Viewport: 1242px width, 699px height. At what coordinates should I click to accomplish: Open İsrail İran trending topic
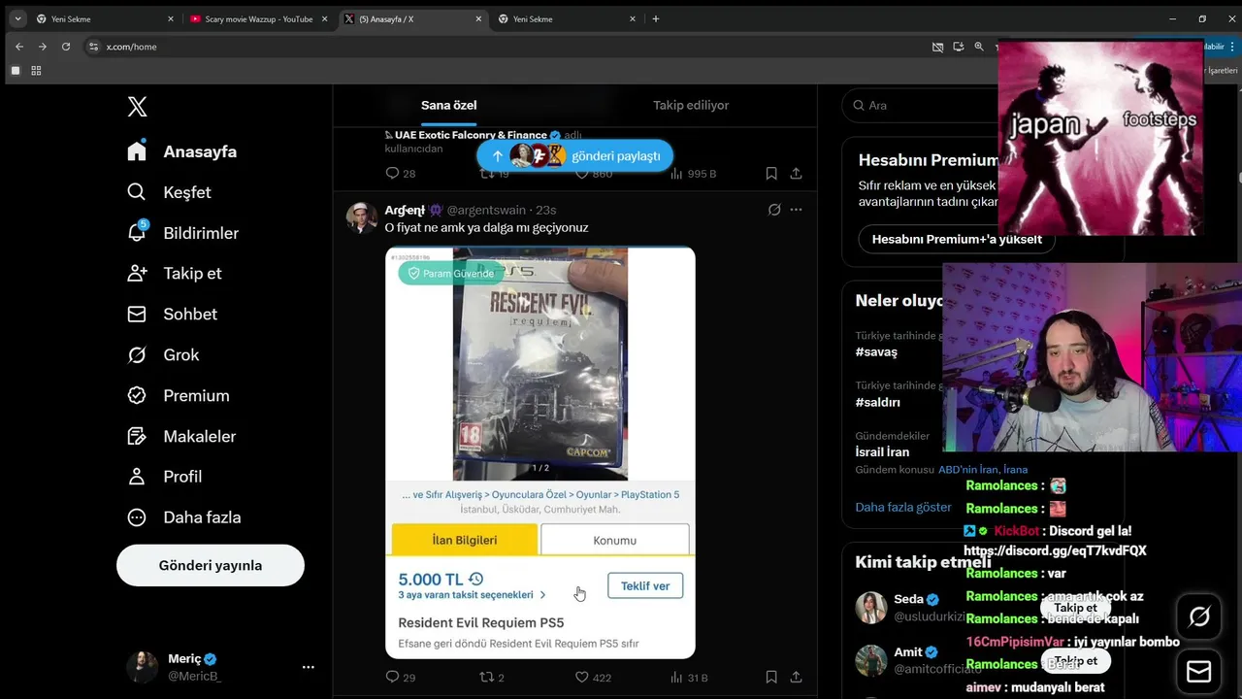(882, 451)
